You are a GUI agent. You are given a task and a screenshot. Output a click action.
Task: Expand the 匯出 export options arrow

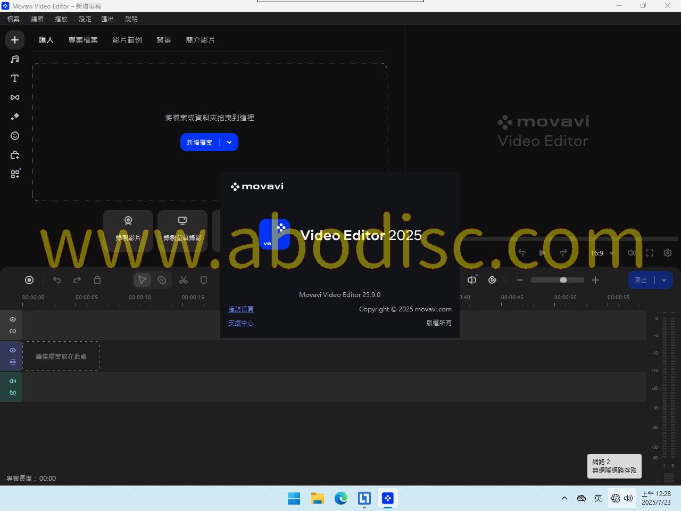tap(664, 280)
